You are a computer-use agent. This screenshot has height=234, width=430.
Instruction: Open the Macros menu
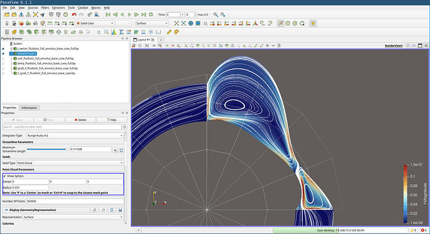96,7
